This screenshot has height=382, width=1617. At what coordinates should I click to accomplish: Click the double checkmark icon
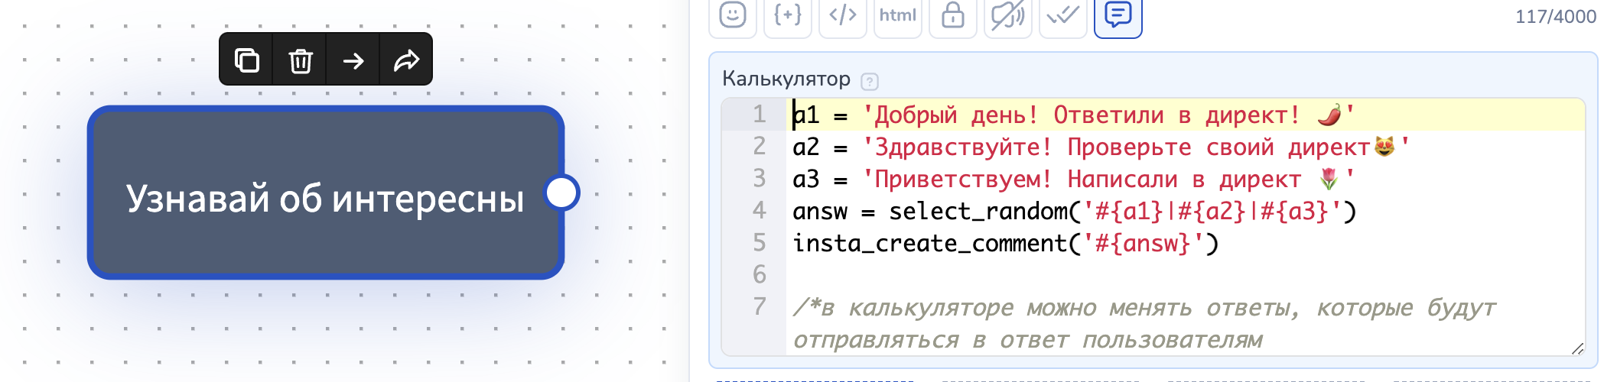pos(1062,15)
